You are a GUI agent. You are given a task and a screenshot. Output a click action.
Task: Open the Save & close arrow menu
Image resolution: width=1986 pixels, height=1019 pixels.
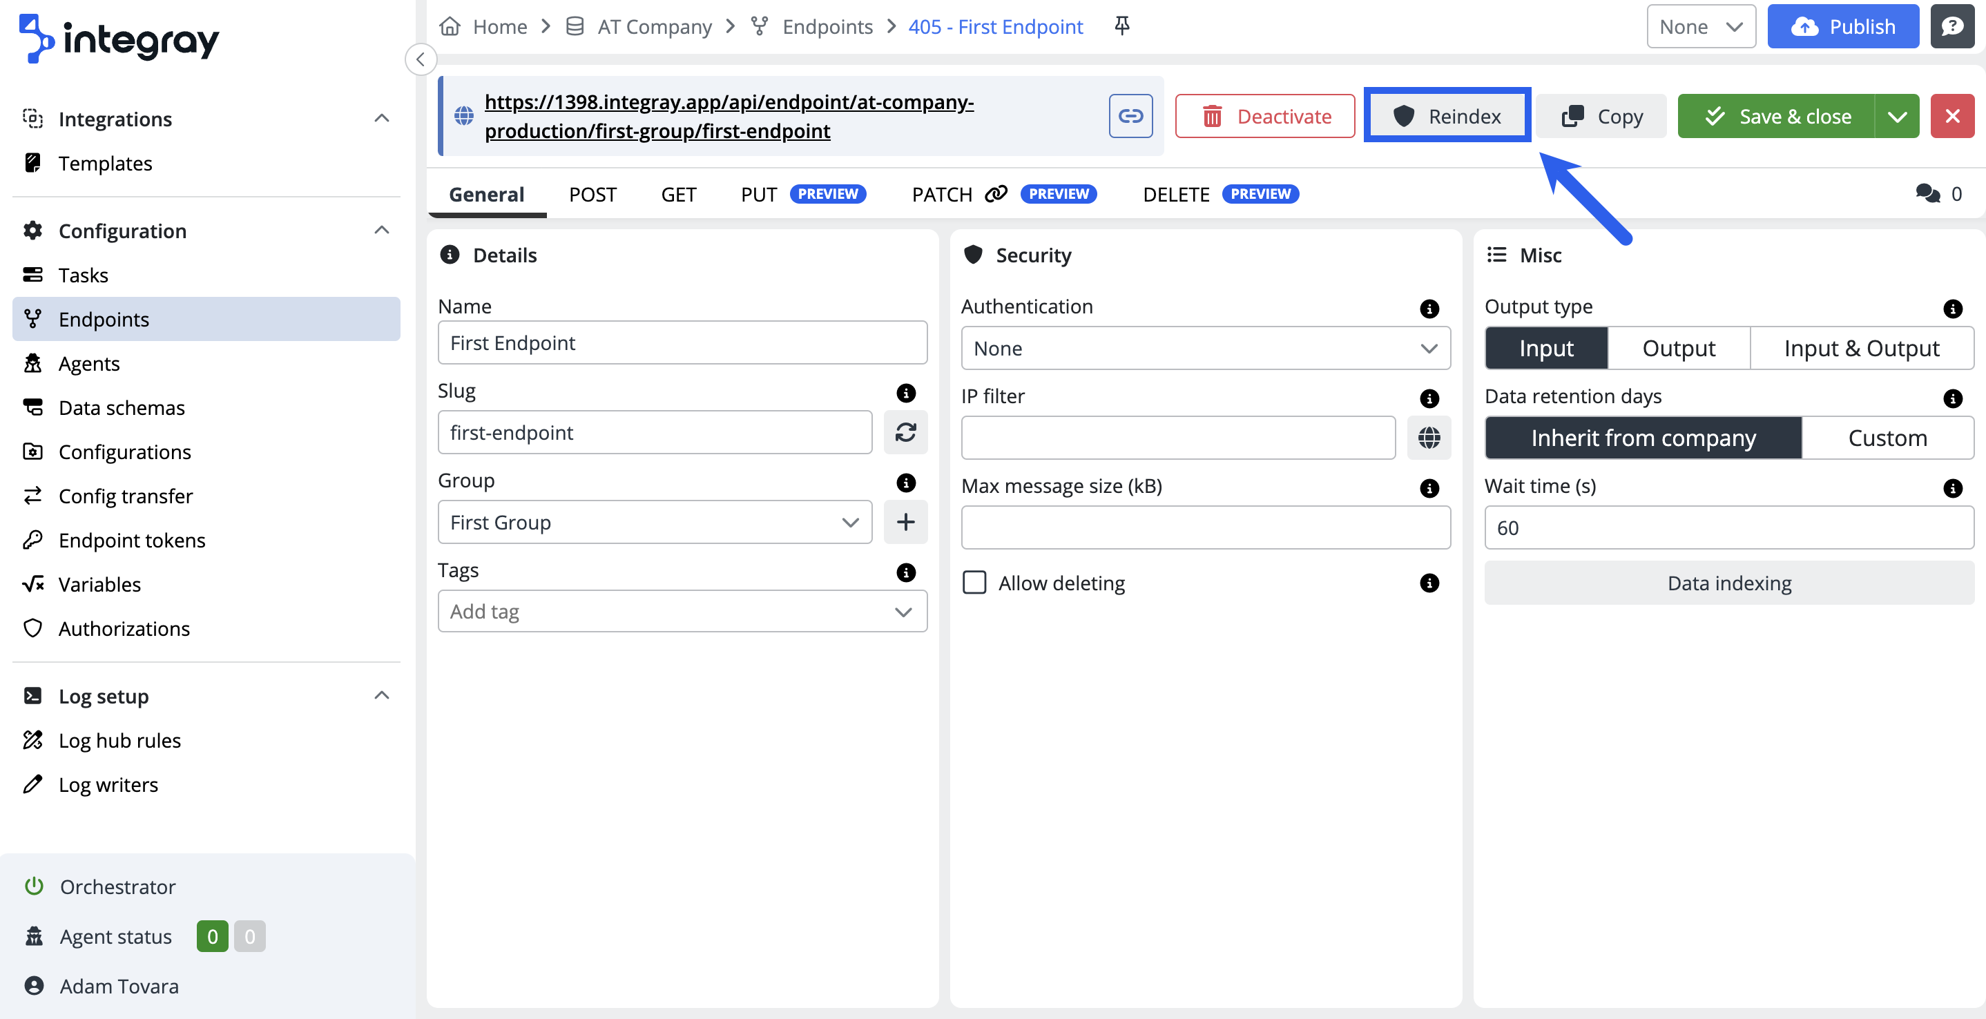point(1896,117)
